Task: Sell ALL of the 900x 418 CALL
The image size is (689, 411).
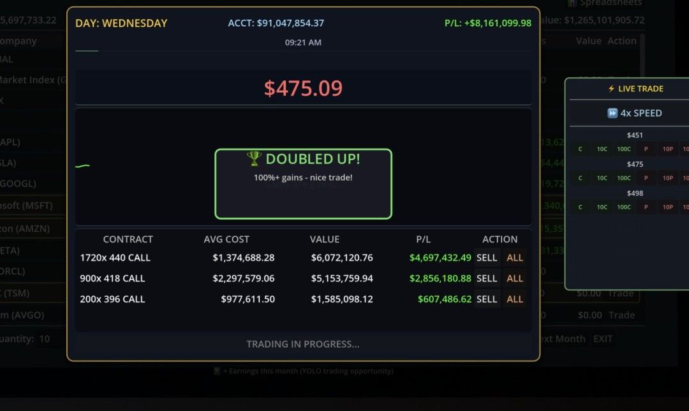Action: [514, 278]
